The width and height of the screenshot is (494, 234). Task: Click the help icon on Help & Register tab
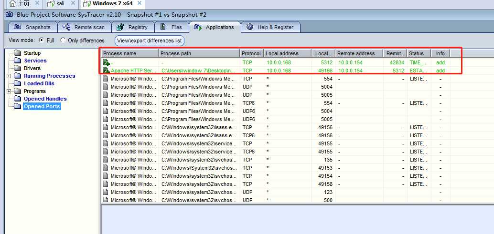(x=250, y=27)
